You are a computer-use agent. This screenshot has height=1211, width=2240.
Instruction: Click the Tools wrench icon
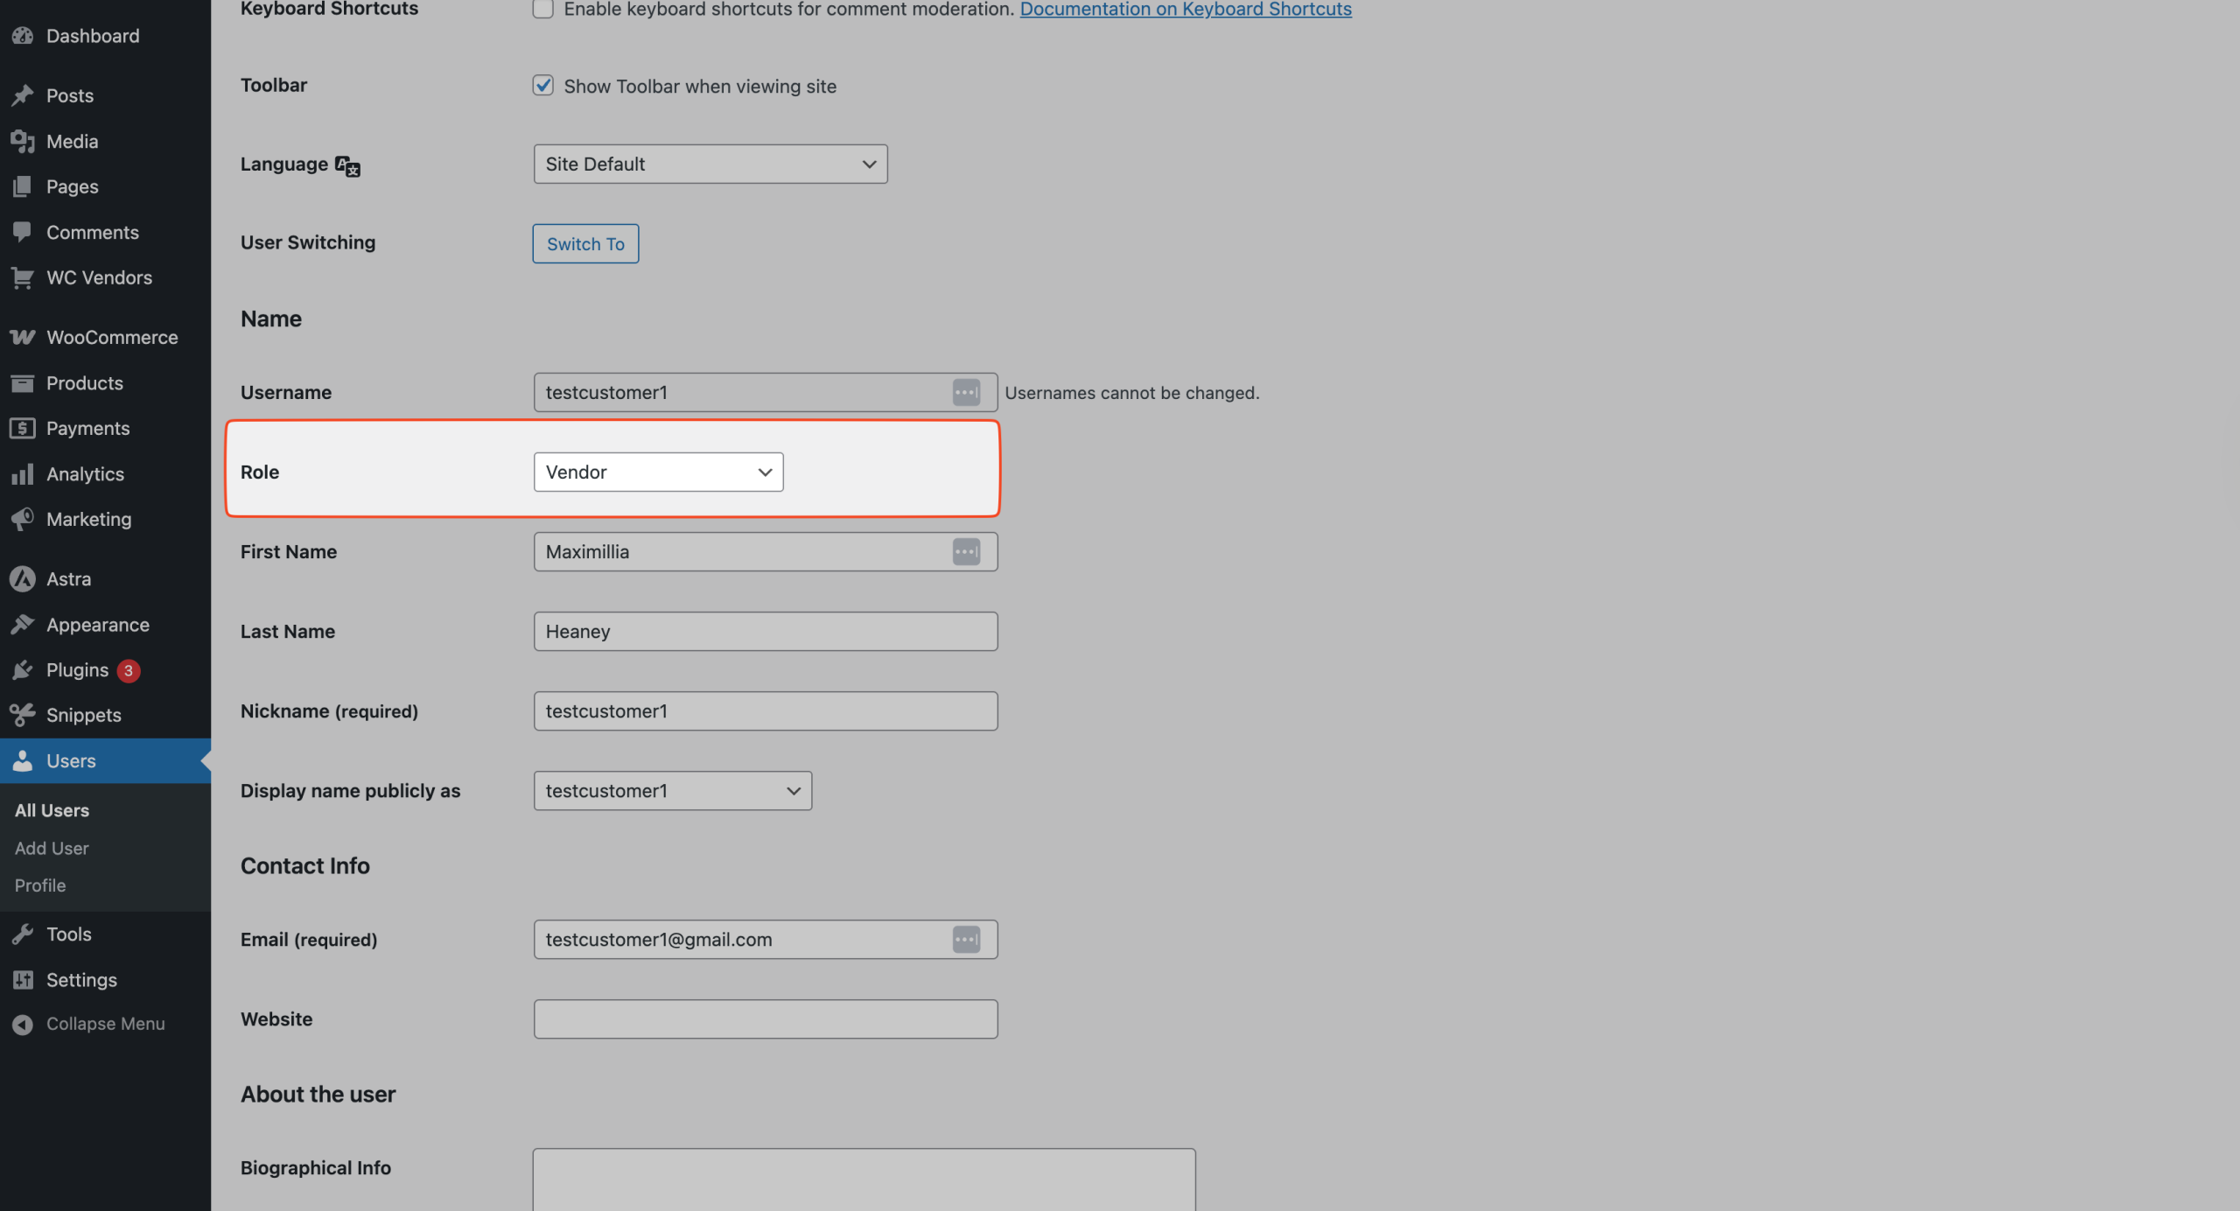[23, 934]
